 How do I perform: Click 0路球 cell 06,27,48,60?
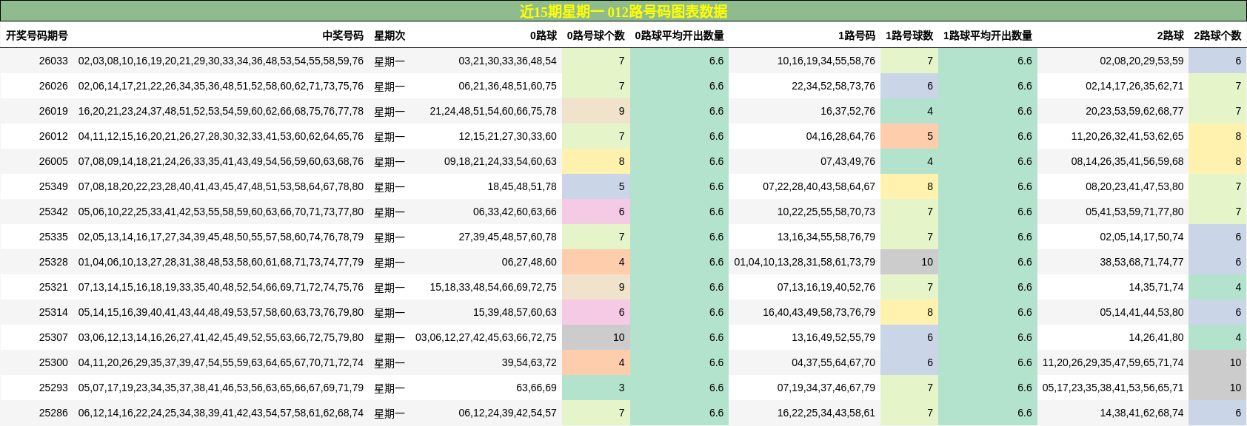click(529, 262)
